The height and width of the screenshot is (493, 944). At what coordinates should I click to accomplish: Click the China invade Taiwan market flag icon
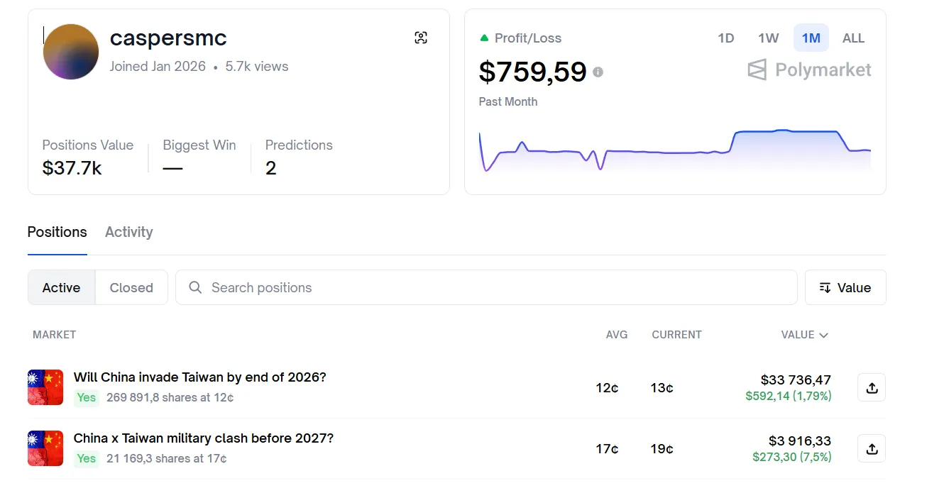click(45, 387)
